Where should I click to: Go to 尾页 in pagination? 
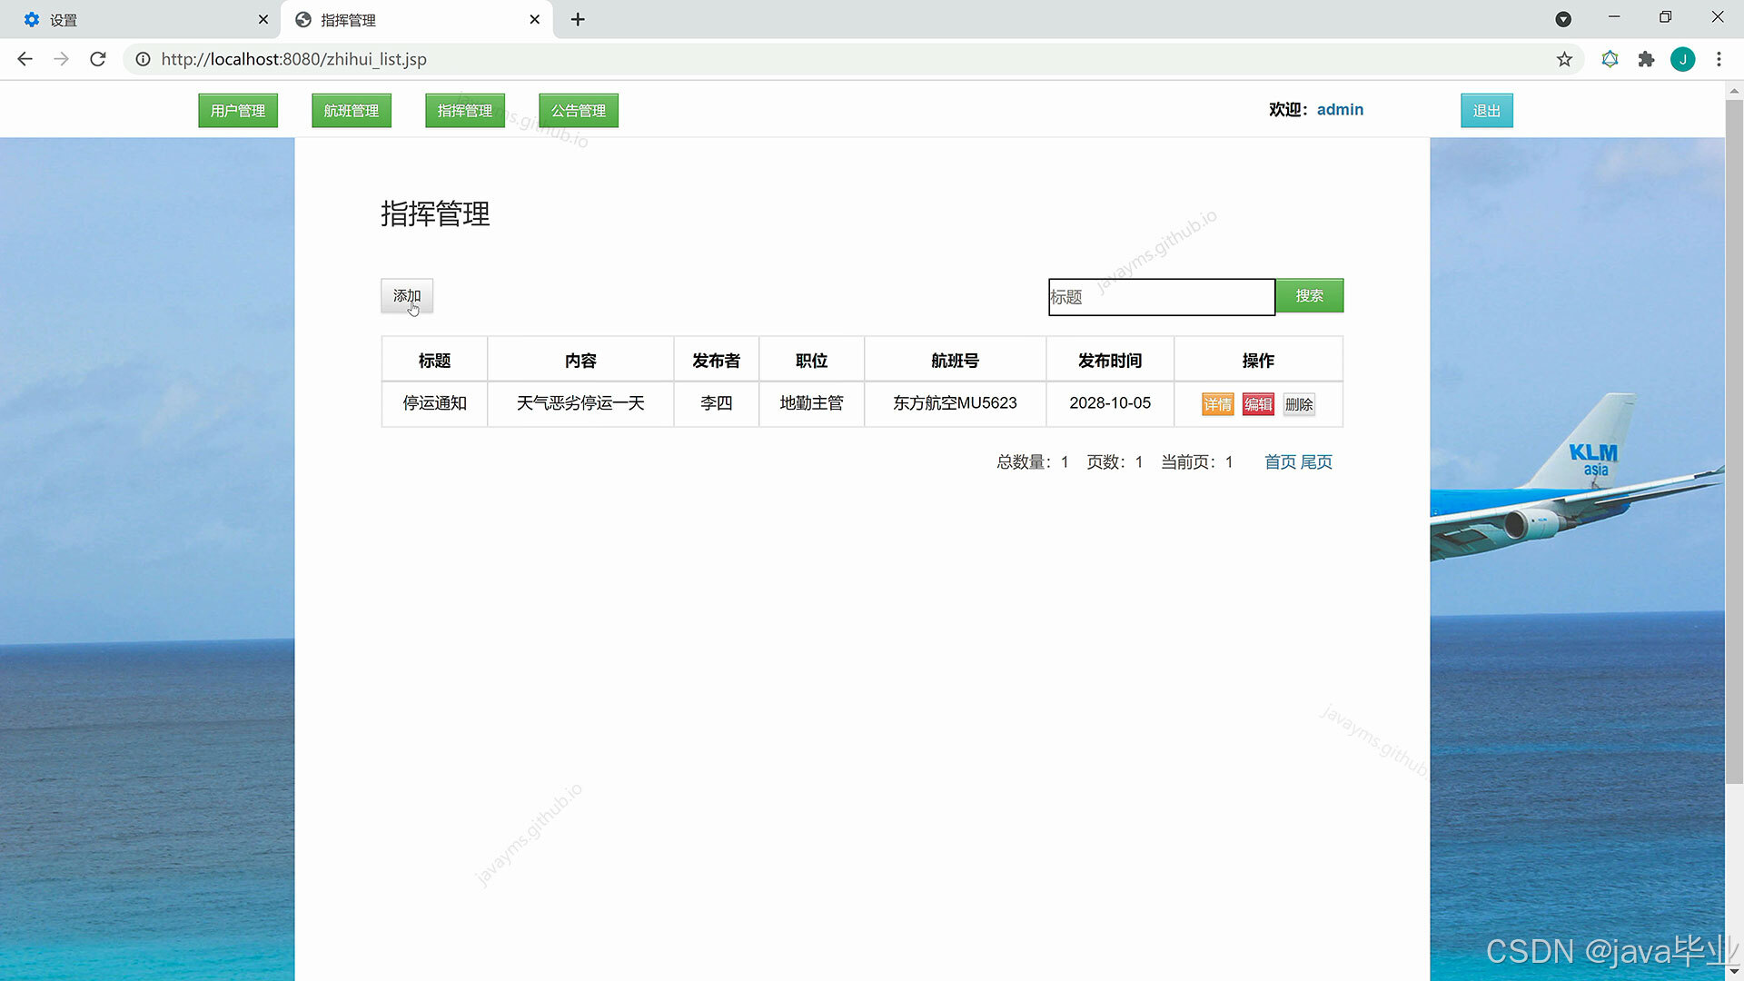point(1316,462)
